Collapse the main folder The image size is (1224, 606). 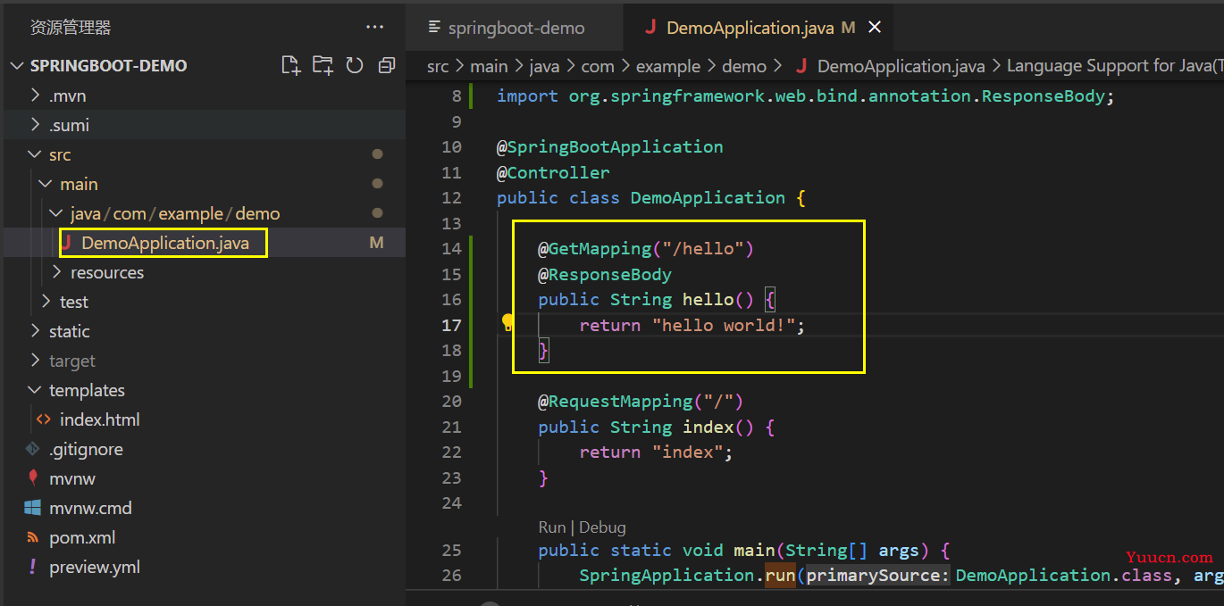click(46, 184)
